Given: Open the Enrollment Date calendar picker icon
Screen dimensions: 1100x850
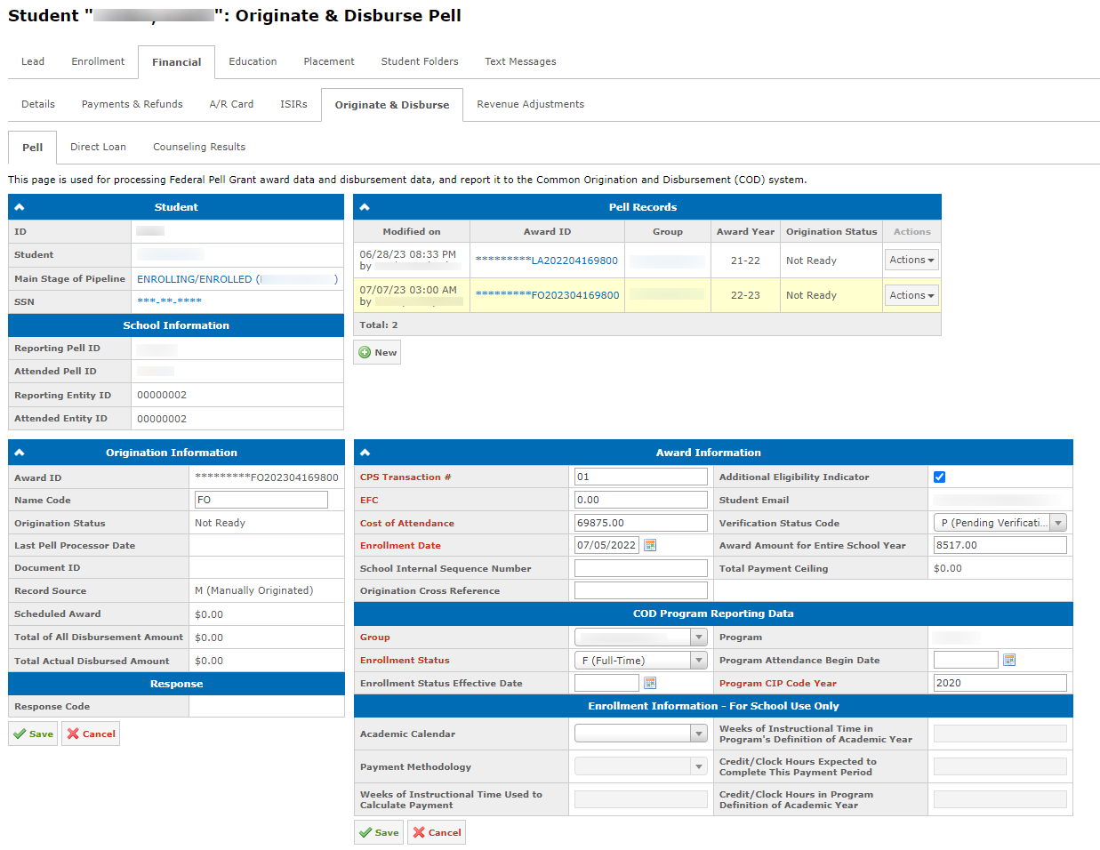Looking at the screenshot, I should (x=650, y=545).
